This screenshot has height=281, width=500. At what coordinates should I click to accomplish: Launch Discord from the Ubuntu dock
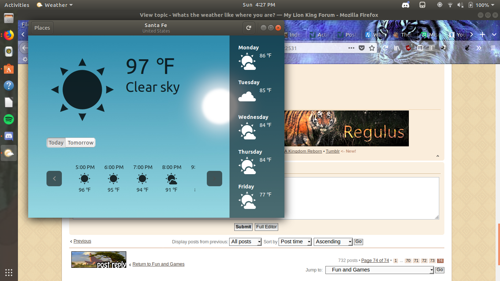click(x=9, y=136)
